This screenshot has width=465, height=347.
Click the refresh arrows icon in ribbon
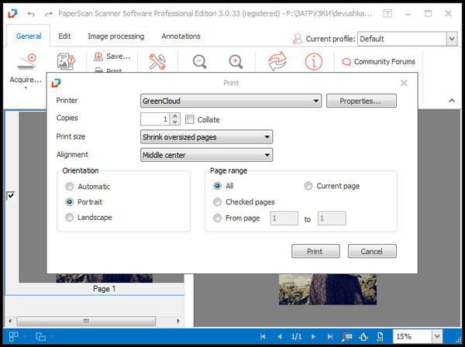277,62
